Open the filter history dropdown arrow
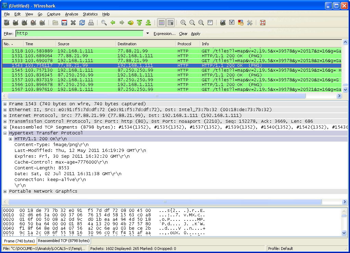This screenshot has width=350, height=253. click(147, 34)
